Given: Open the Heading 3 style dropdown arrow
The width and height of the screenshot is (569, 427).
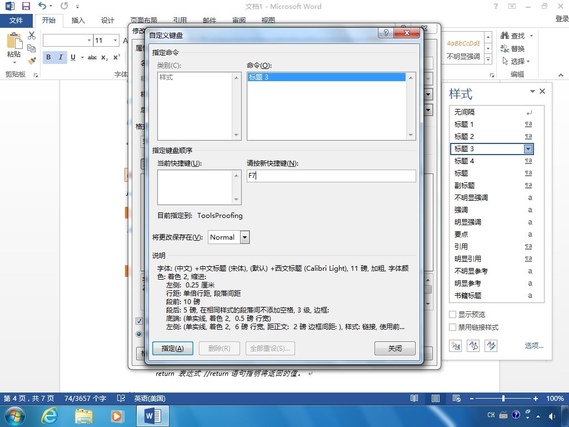Looking at the screenshot, I should tap(528, 149).
